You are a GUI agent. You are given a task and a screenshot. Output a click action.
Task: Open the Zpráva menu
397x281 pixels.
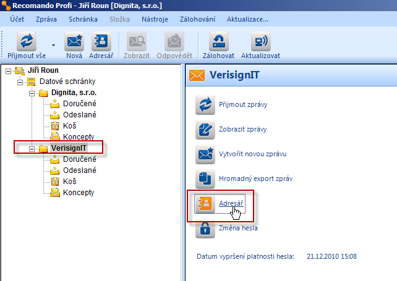pyautogui.click(x=46, y=19)
